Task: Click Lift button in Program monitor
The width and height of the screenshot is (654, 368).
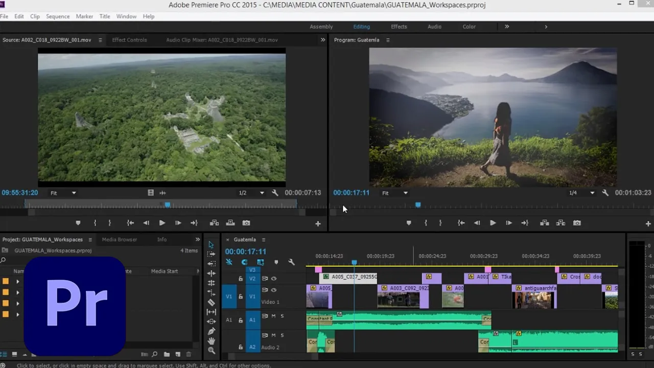Action: click(x=545, y=223)
